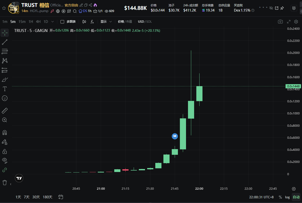This screenshot has width=302, height=203.
Task: Expand chart to fullscreen
Action: pyautogui.click(x=289, y=22)
